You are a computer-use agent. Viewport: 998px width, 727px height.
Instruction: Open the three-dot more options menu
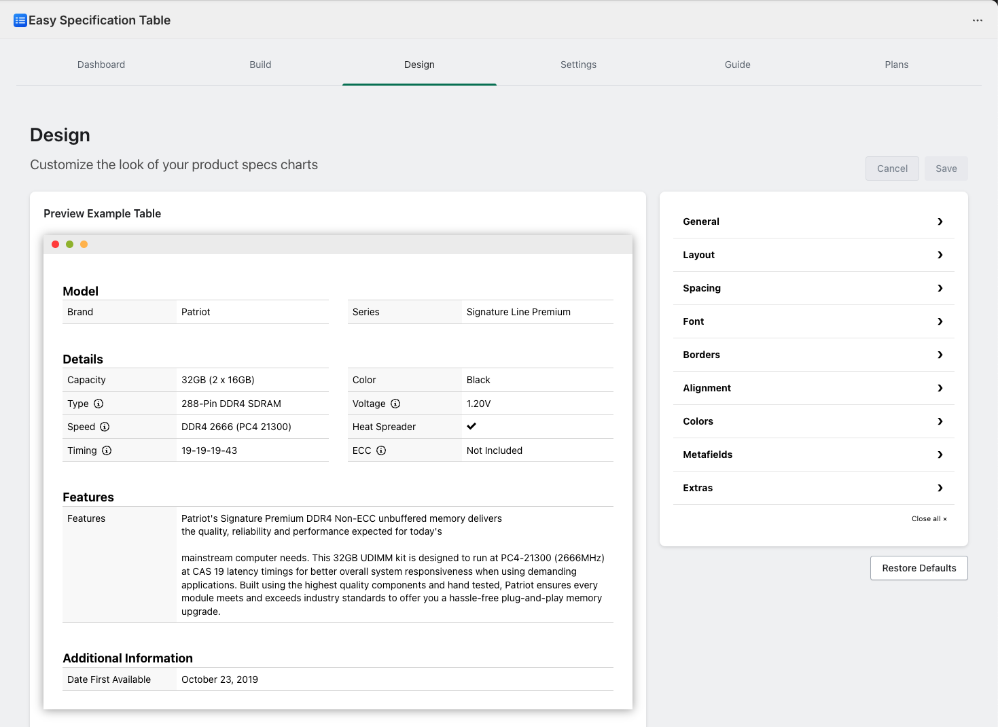(977, 20)
